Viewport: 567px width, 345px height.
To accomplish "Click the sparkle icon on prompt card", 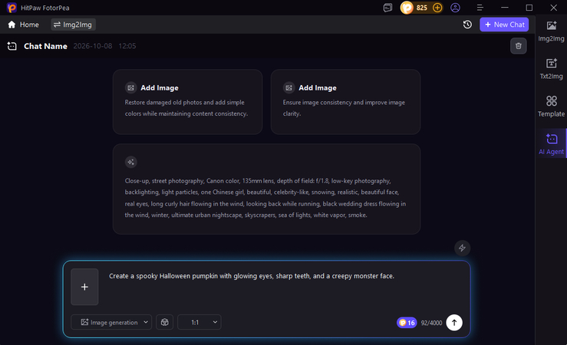I will [x=131, y=163].
